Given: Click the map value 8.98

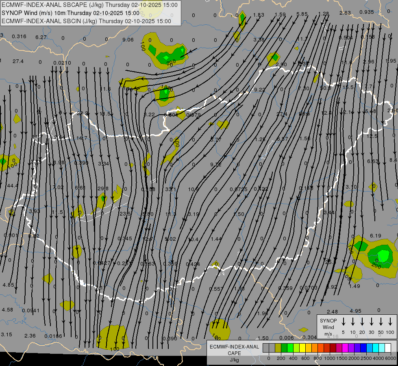Looking at the screenshot, I should point(59,162).
